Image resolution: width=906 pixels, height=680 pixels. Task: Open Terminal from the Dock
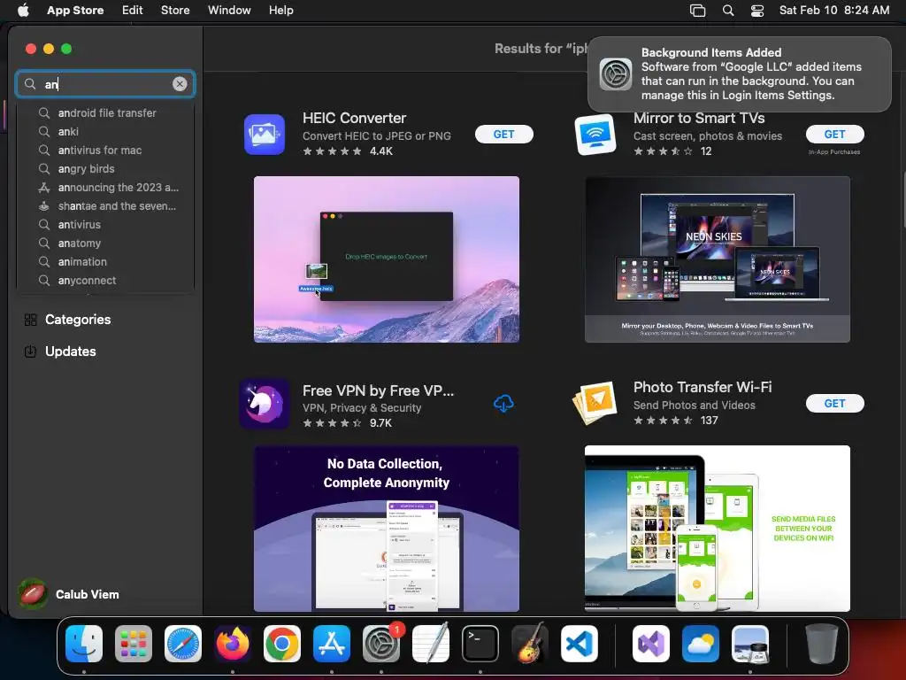pyautogui.click(x=480, y=644)
